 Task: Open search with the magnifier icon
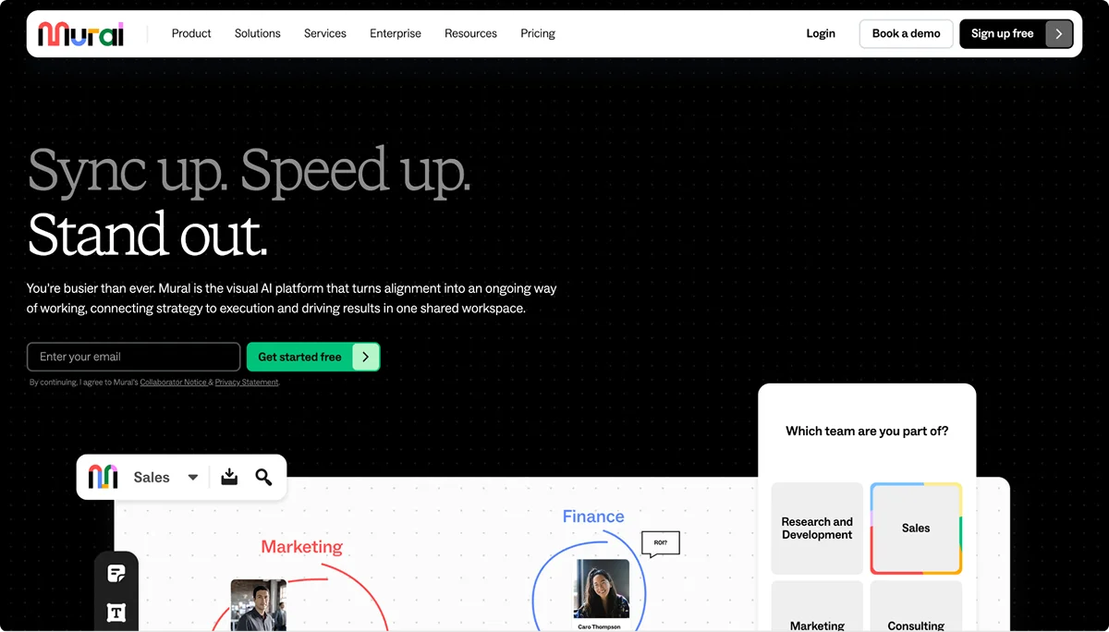pyautogui.click(x=263, y=477)
